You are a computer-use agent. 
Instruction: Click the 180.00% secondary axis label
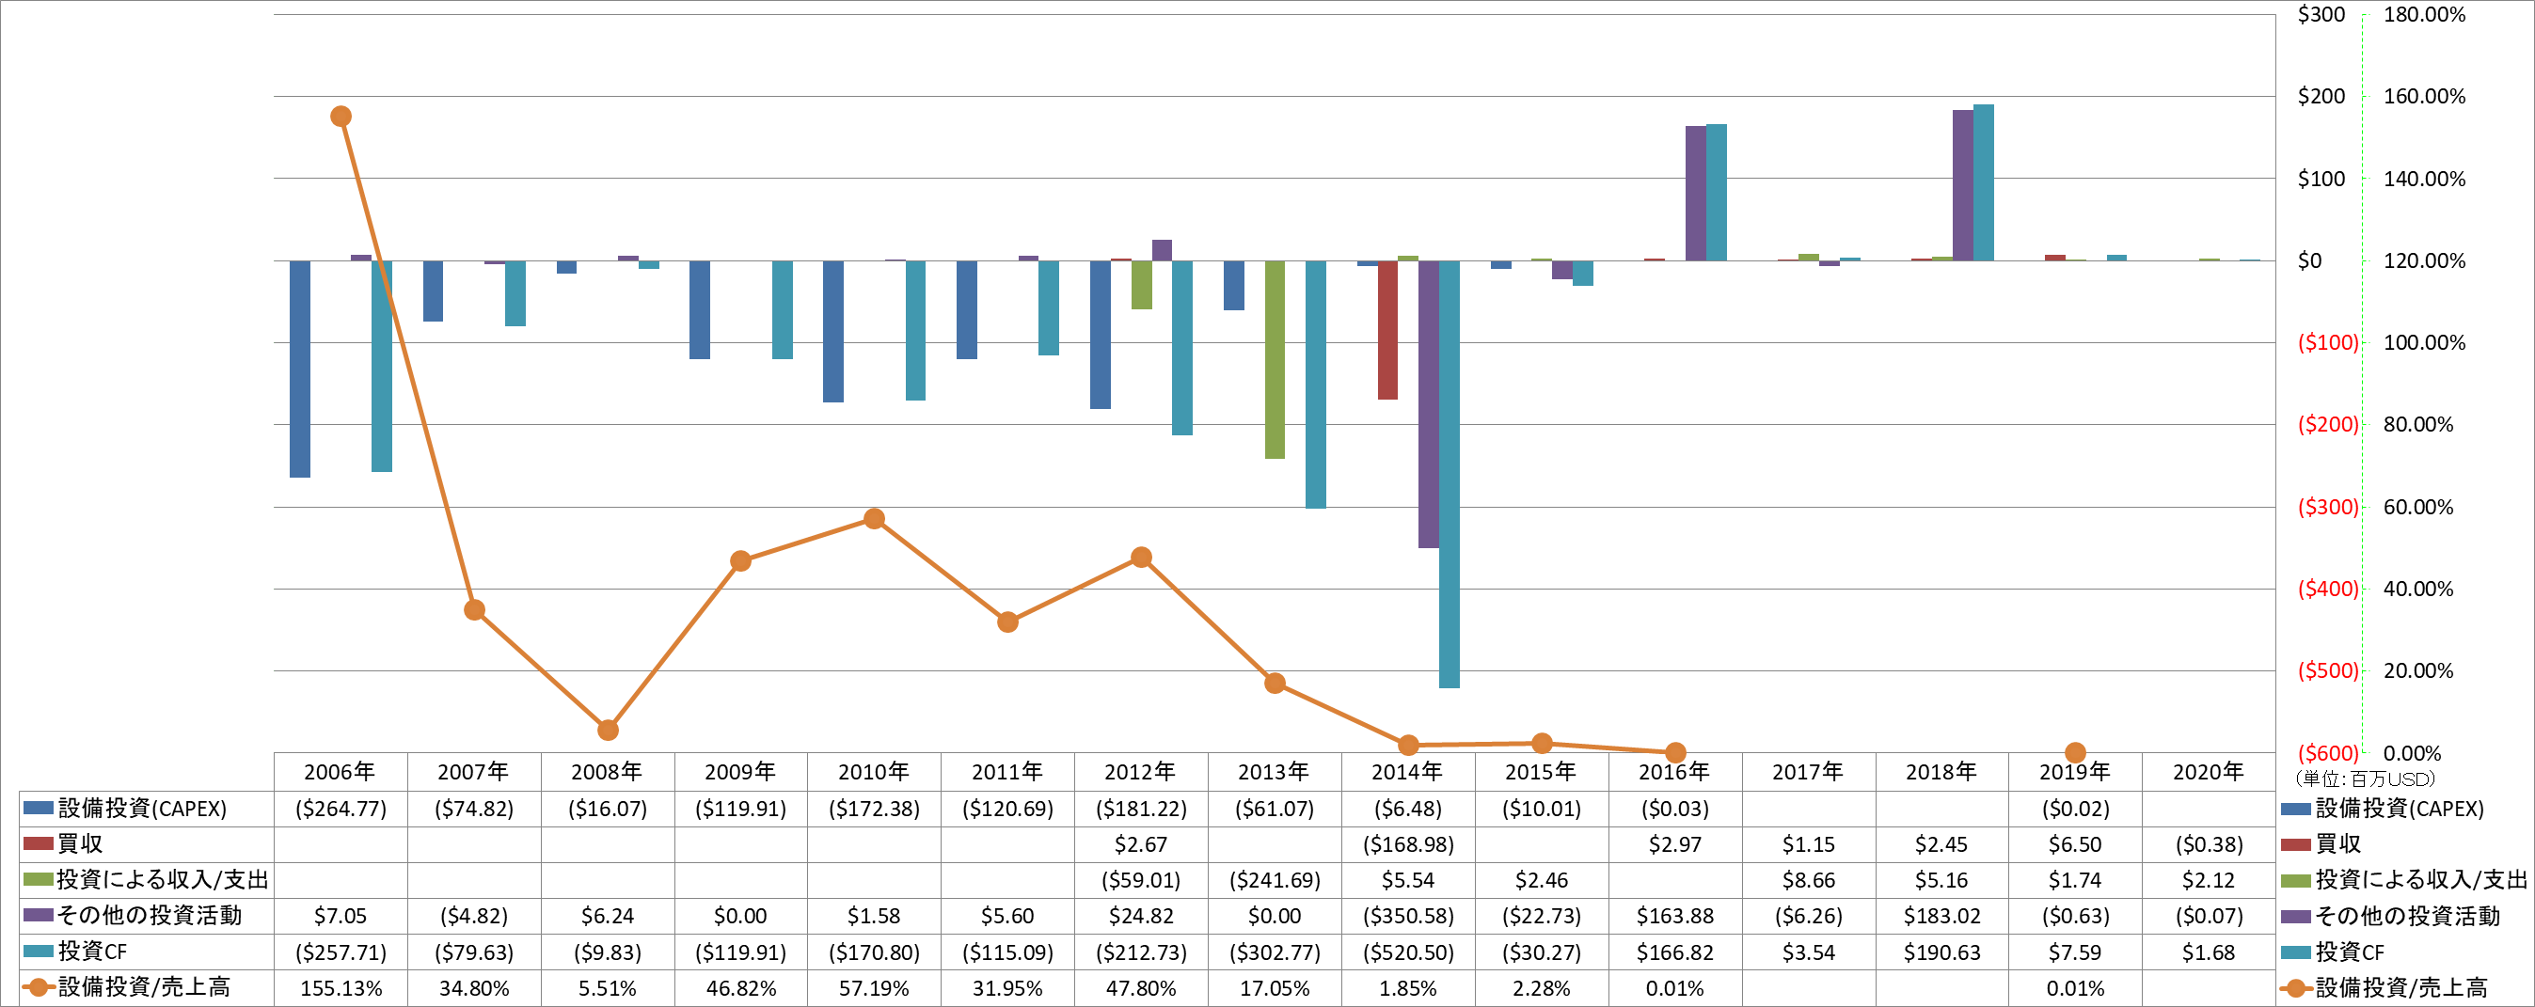[2424, 15]
